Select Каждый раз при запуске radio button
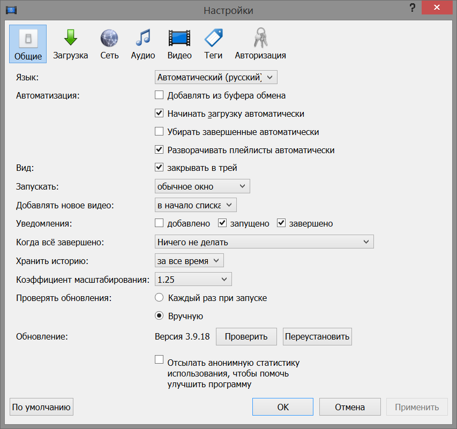The width and height of the screenshot is (457, 429). pos(159,298)
